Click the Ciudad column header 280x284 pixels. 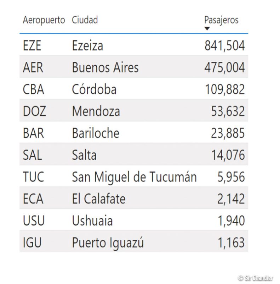click(85, 20)
